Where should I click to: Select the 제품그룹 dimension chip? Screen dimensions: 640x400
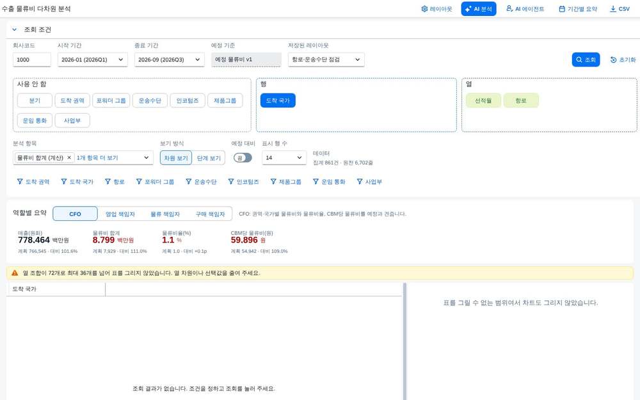point(225,100)
